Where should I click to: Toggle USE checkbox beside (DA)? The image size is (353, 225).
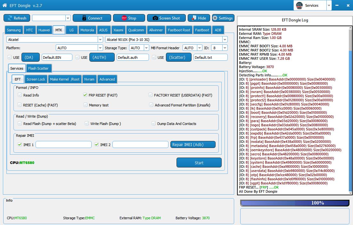click(x=10, y=57)
